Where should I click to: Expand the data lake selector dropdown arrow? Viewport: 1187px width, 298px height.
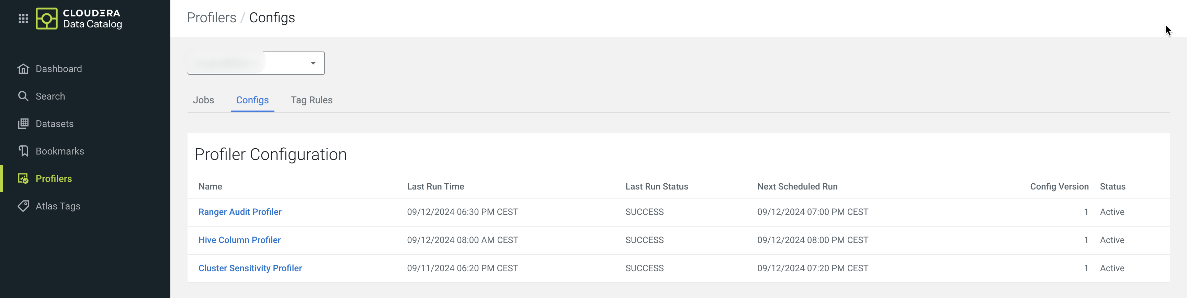(313, 63)
